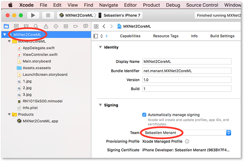Select the MXNet2CoreML scheme
This screenshot has width=244, height=161.
point(76,15)
